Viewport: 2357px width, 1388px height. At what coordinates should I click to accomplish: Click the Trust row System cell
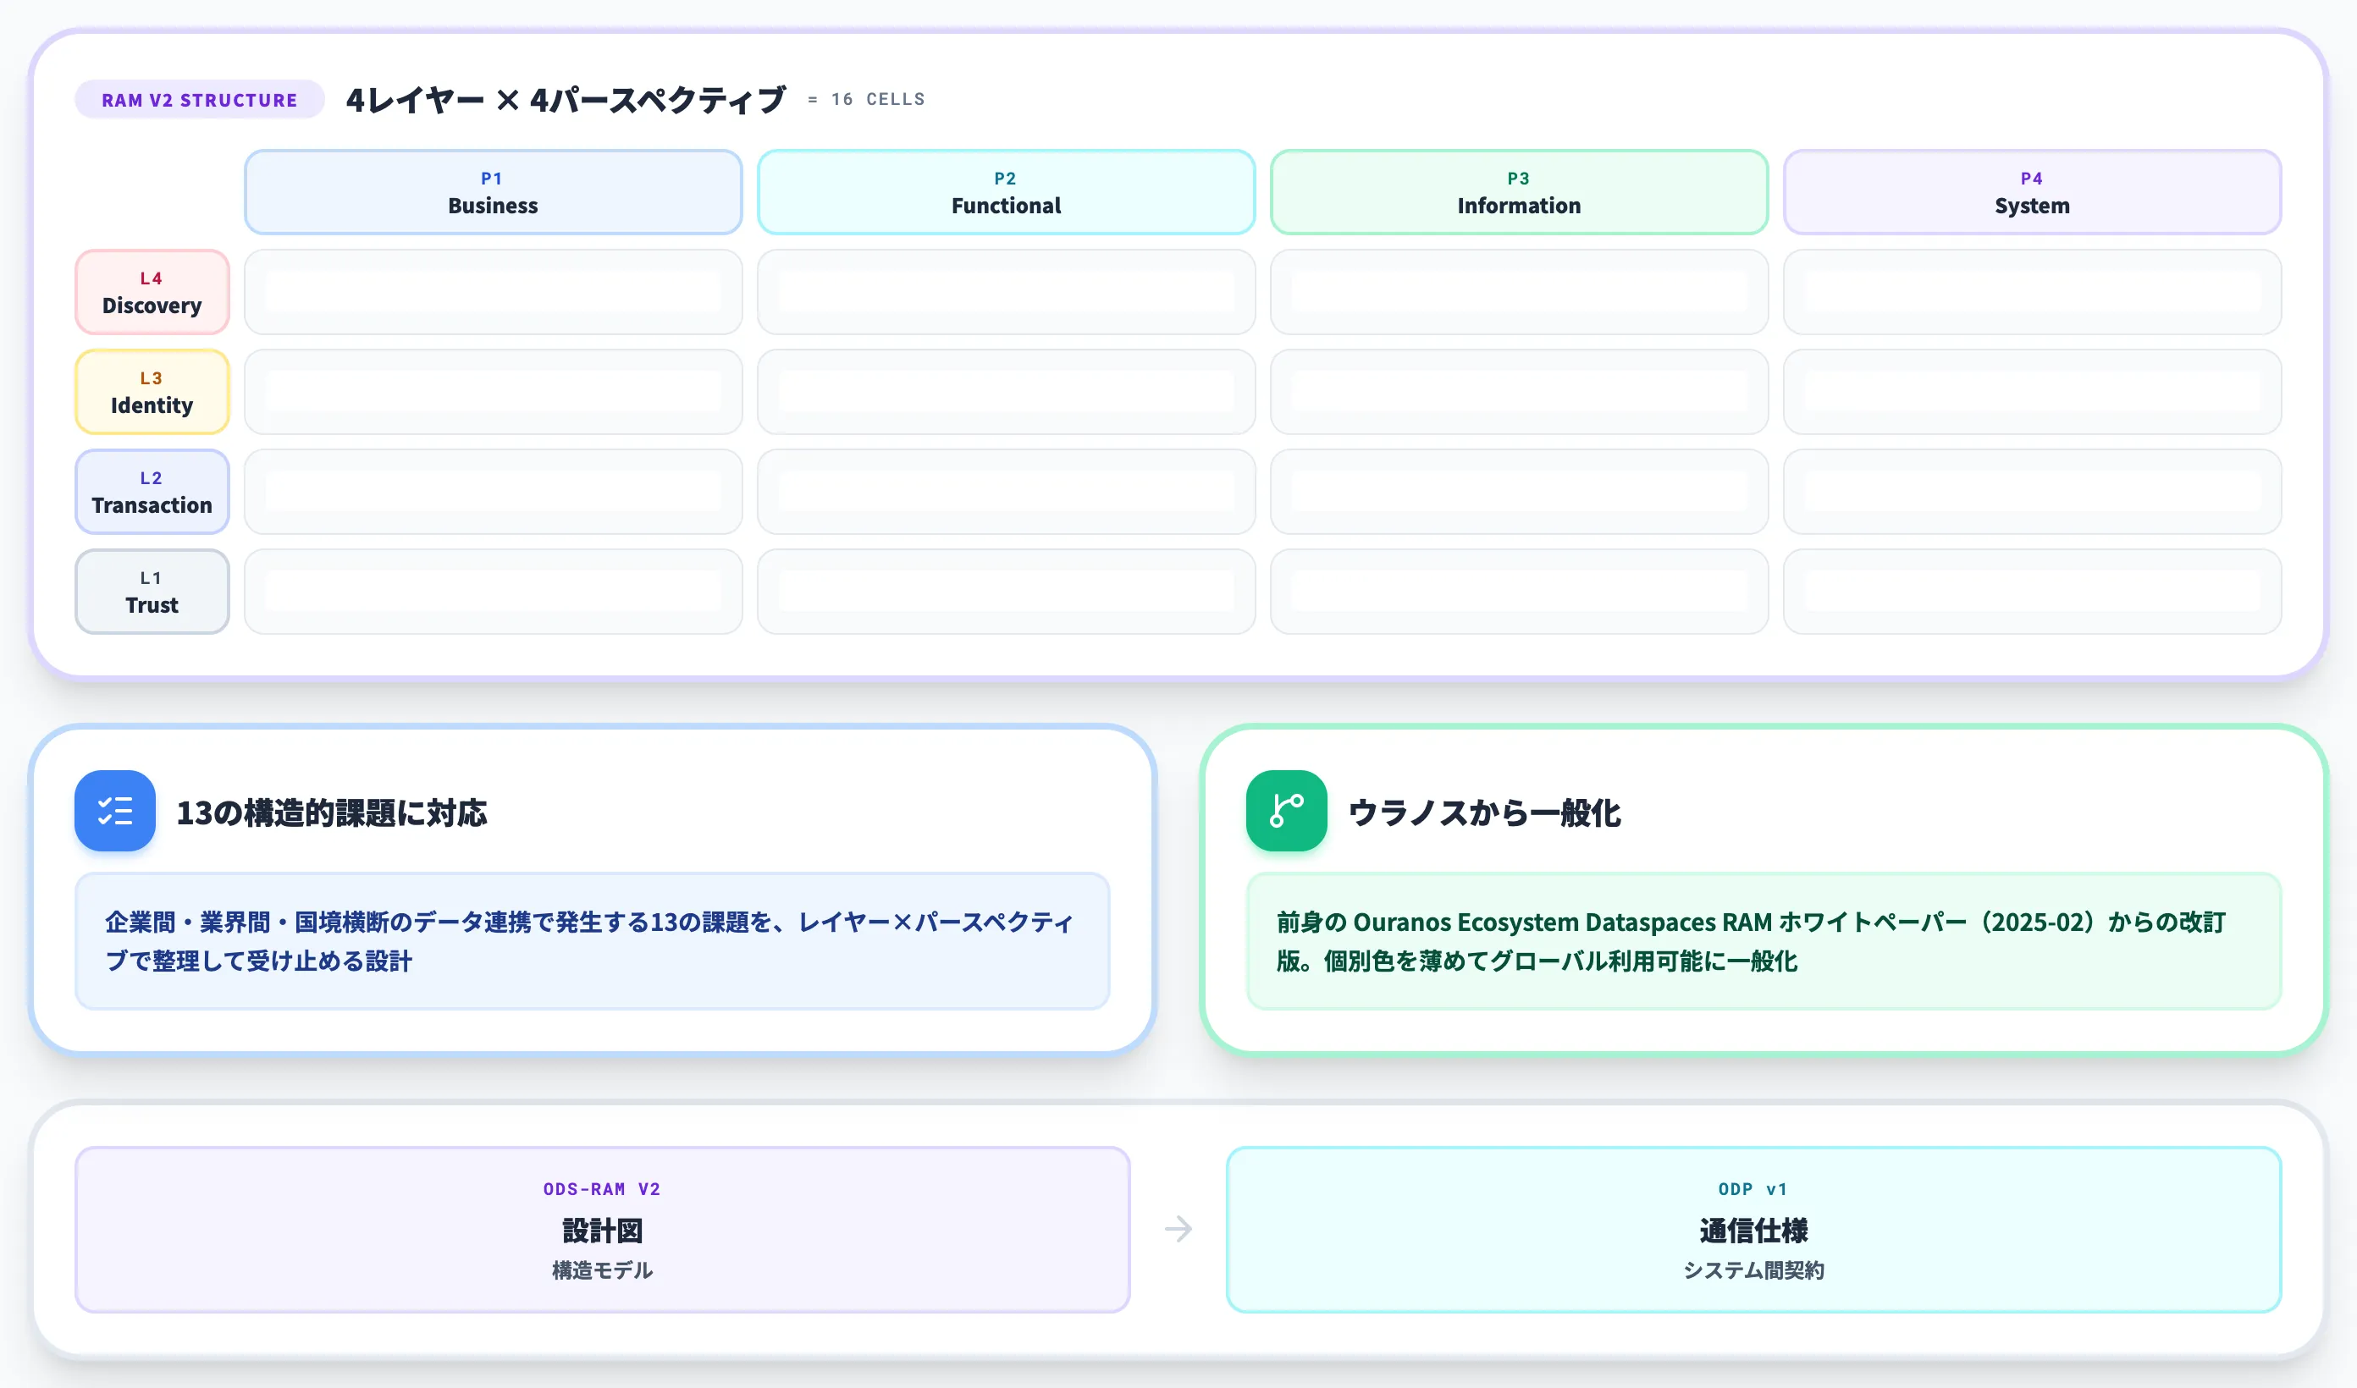[2032, 591]
